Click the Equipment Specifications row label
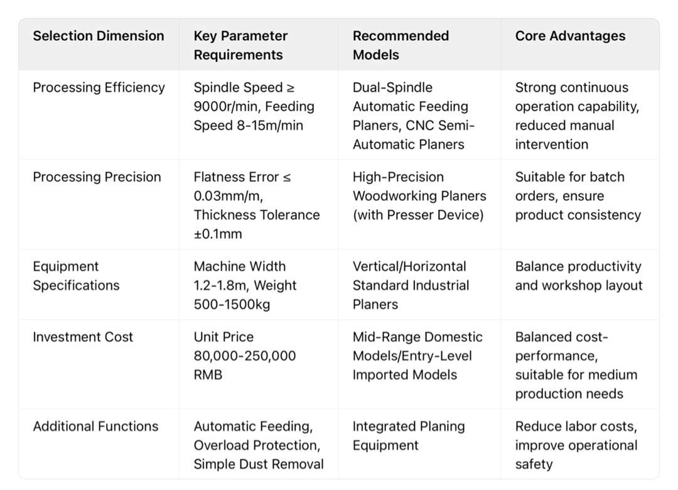Viewport: 678px width, 490px height. point(76,276)
